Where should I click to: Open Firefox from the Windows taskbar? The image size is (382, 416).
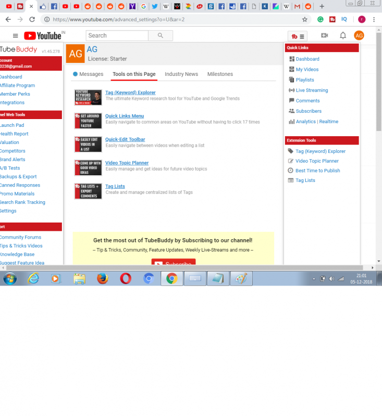coord(102,279)
